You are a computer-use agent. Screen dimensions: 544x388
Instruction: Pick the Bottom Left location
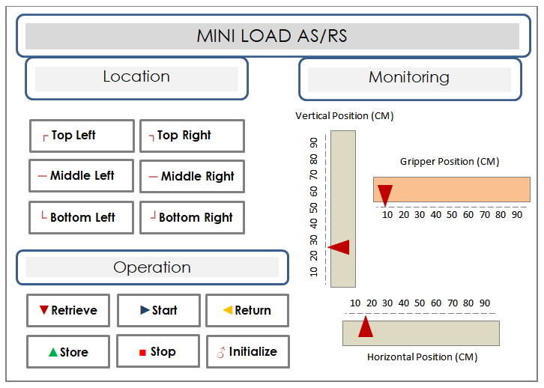82,217
